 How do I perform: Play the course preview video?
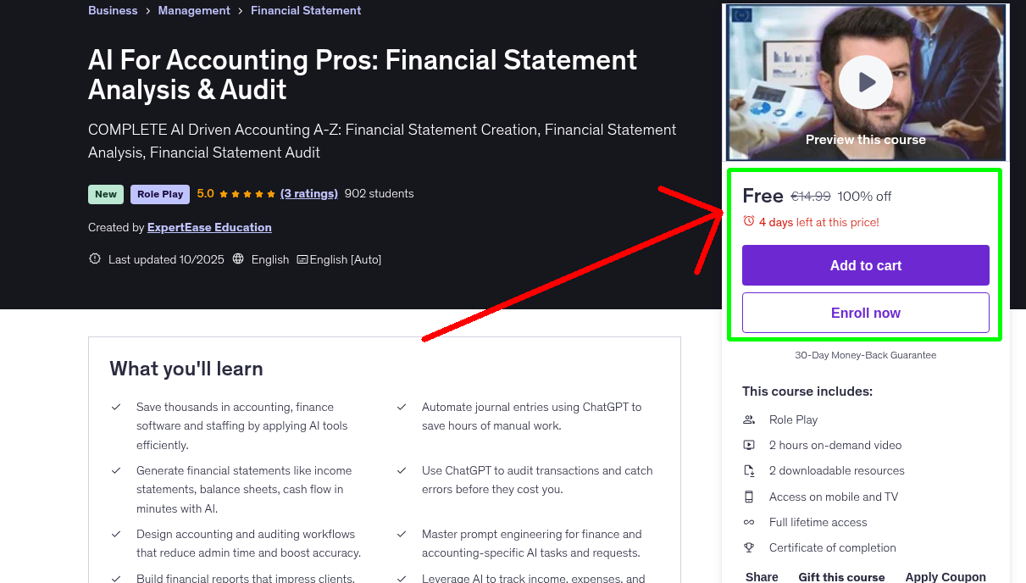tap(865, 82)
